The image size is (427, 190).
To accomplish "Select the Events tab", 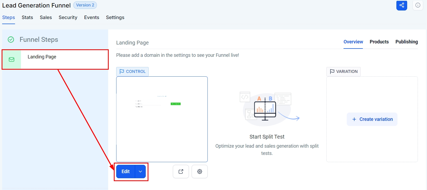I will coord(92,17).
